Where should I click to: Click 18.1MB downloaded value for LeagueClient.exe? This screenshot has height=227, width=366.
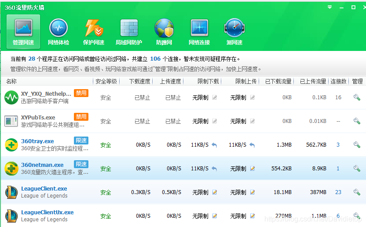pyautogui.click(x=282, y=192)
